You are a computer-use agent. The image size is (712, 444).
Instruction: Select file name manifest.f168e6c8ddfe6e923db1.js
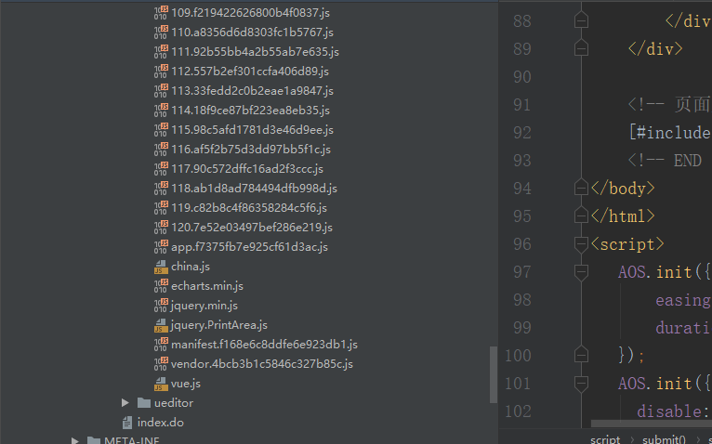point(264,345)
